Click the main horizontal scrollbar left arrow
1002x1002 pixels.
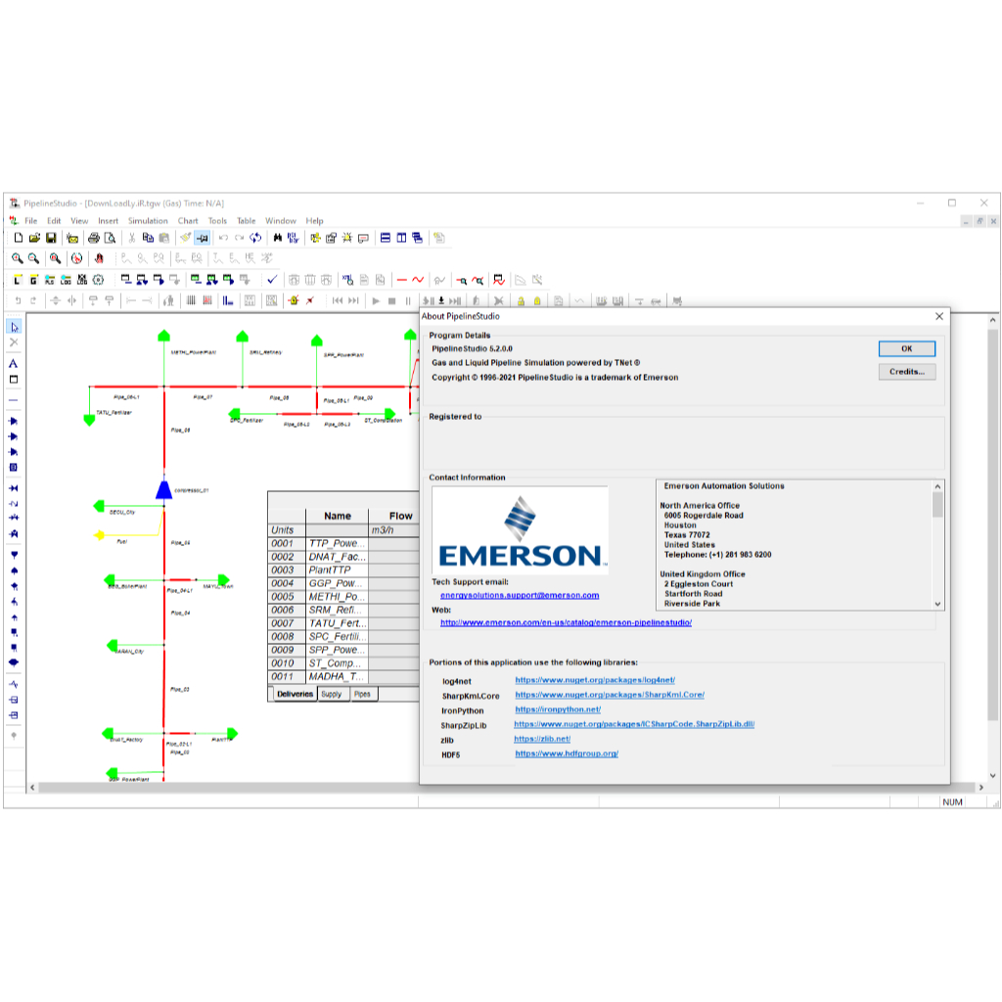[x=32, y=788]
